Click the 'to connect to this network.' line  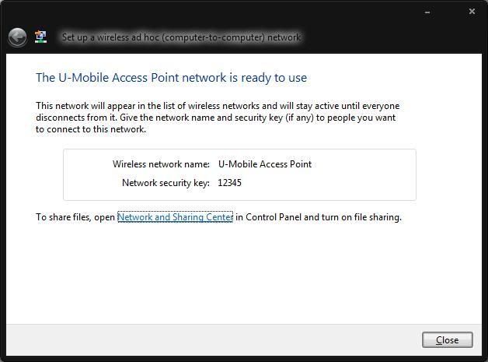[x=91, y=129]
